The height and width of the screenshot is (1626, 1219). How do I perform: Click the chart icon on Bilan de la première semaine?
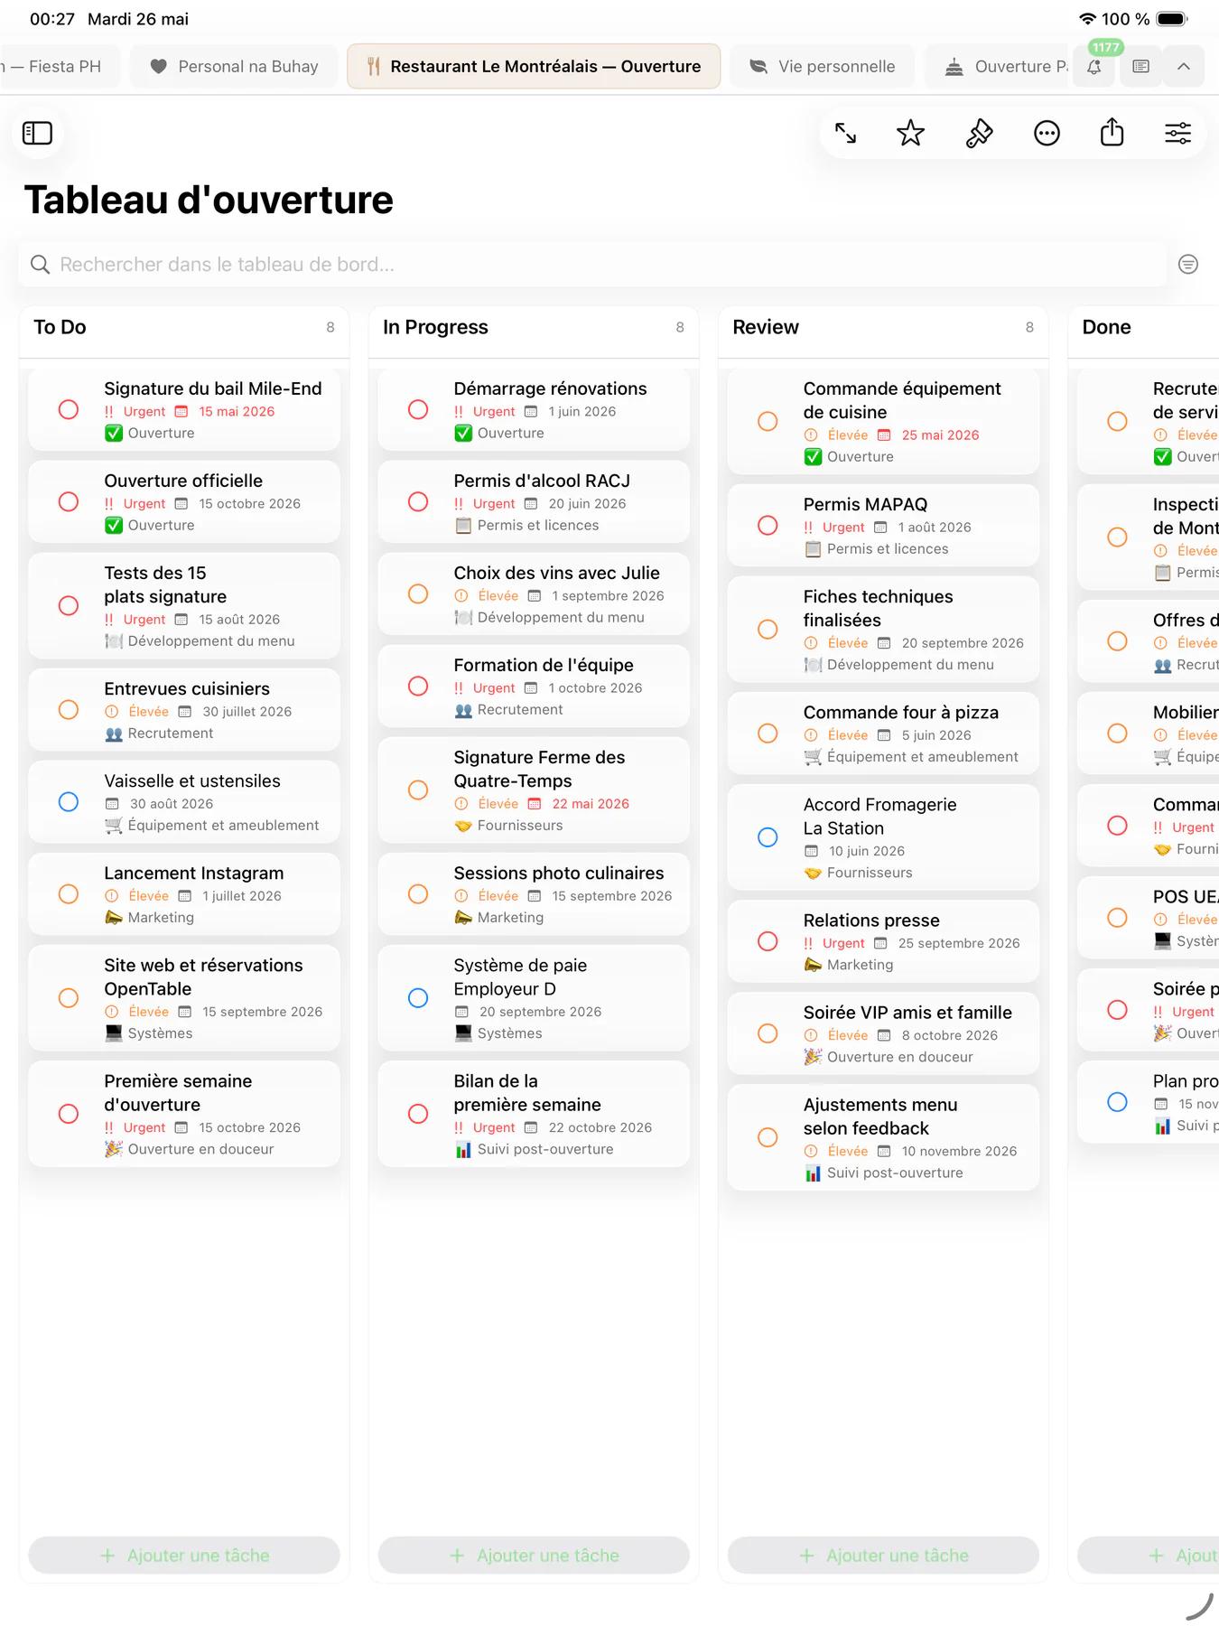(x=463, y=1150)
